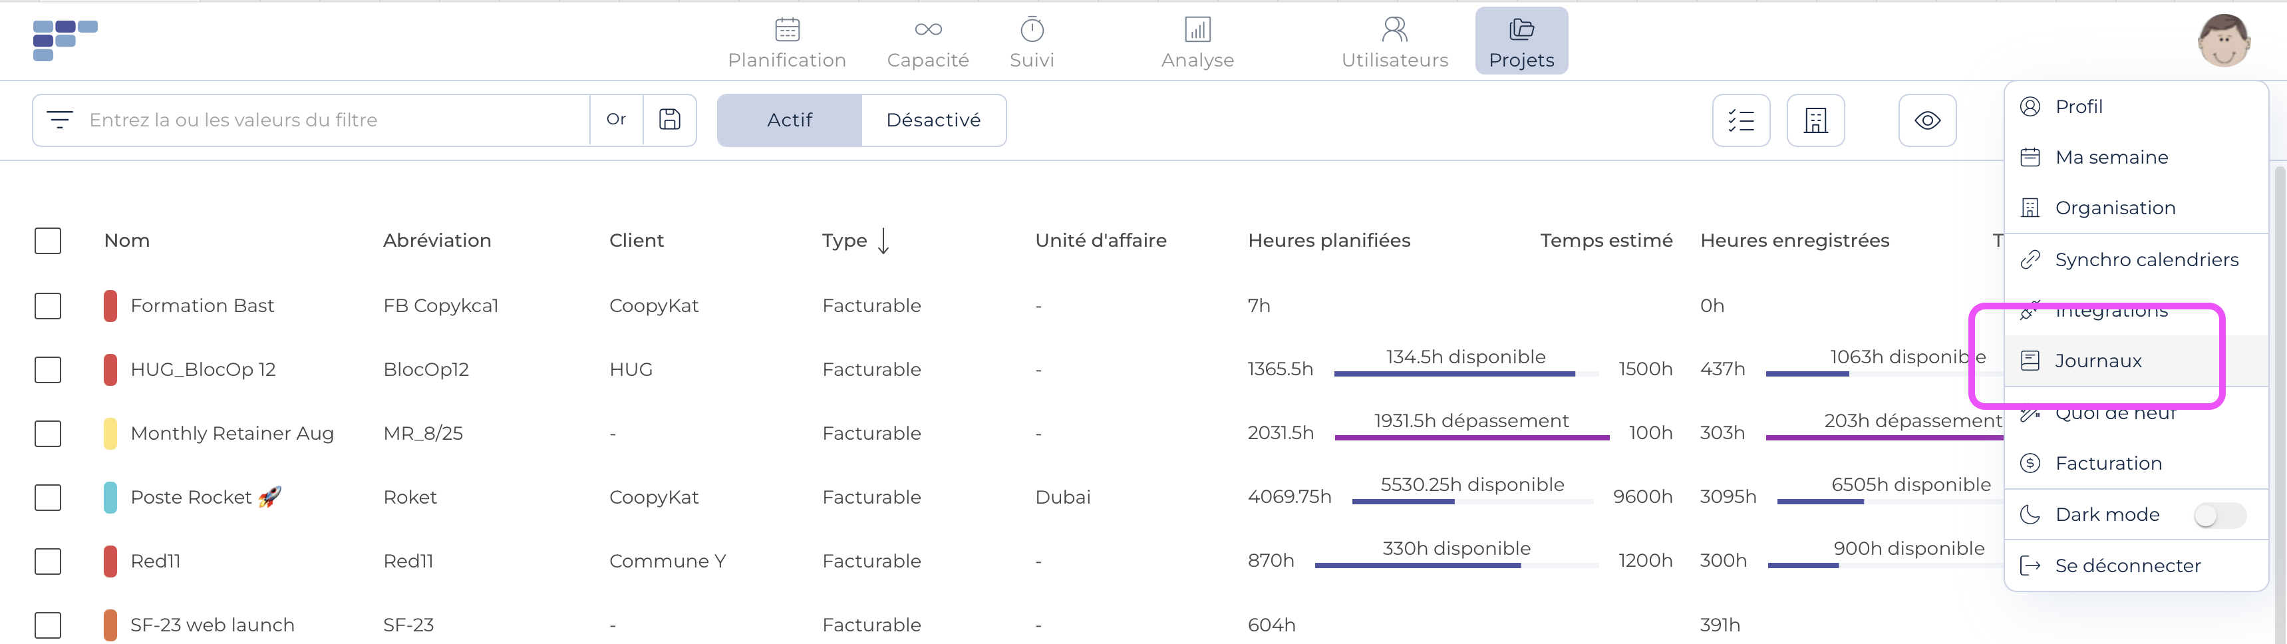Open the Planification calendar view

pos(786,42)
